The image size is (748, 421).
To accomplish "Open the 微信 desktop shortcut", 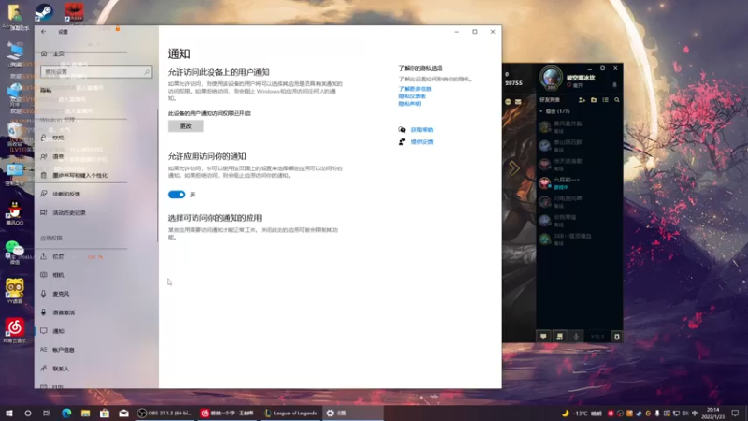I will coord(15,252).
